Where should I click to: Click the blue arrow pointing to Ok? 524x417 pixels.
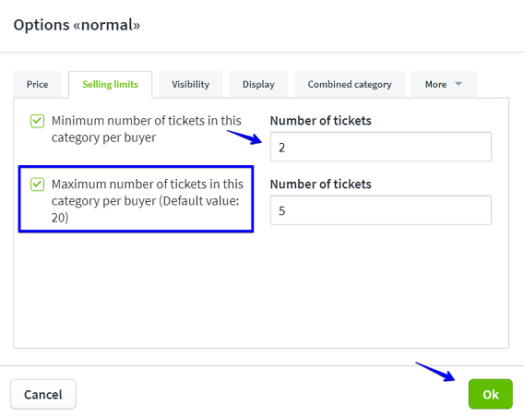435,372
